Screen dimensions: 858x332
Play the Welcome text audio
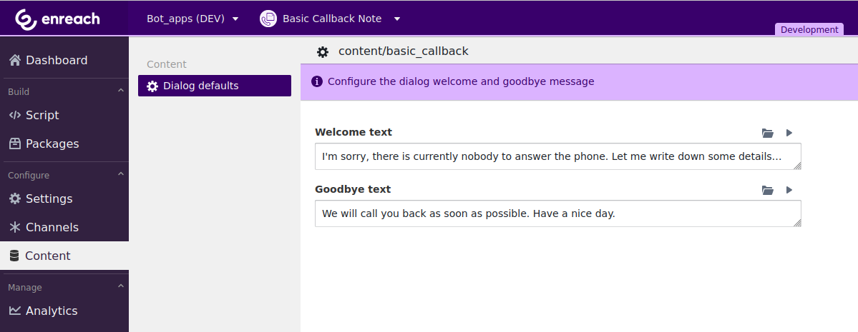789,133
